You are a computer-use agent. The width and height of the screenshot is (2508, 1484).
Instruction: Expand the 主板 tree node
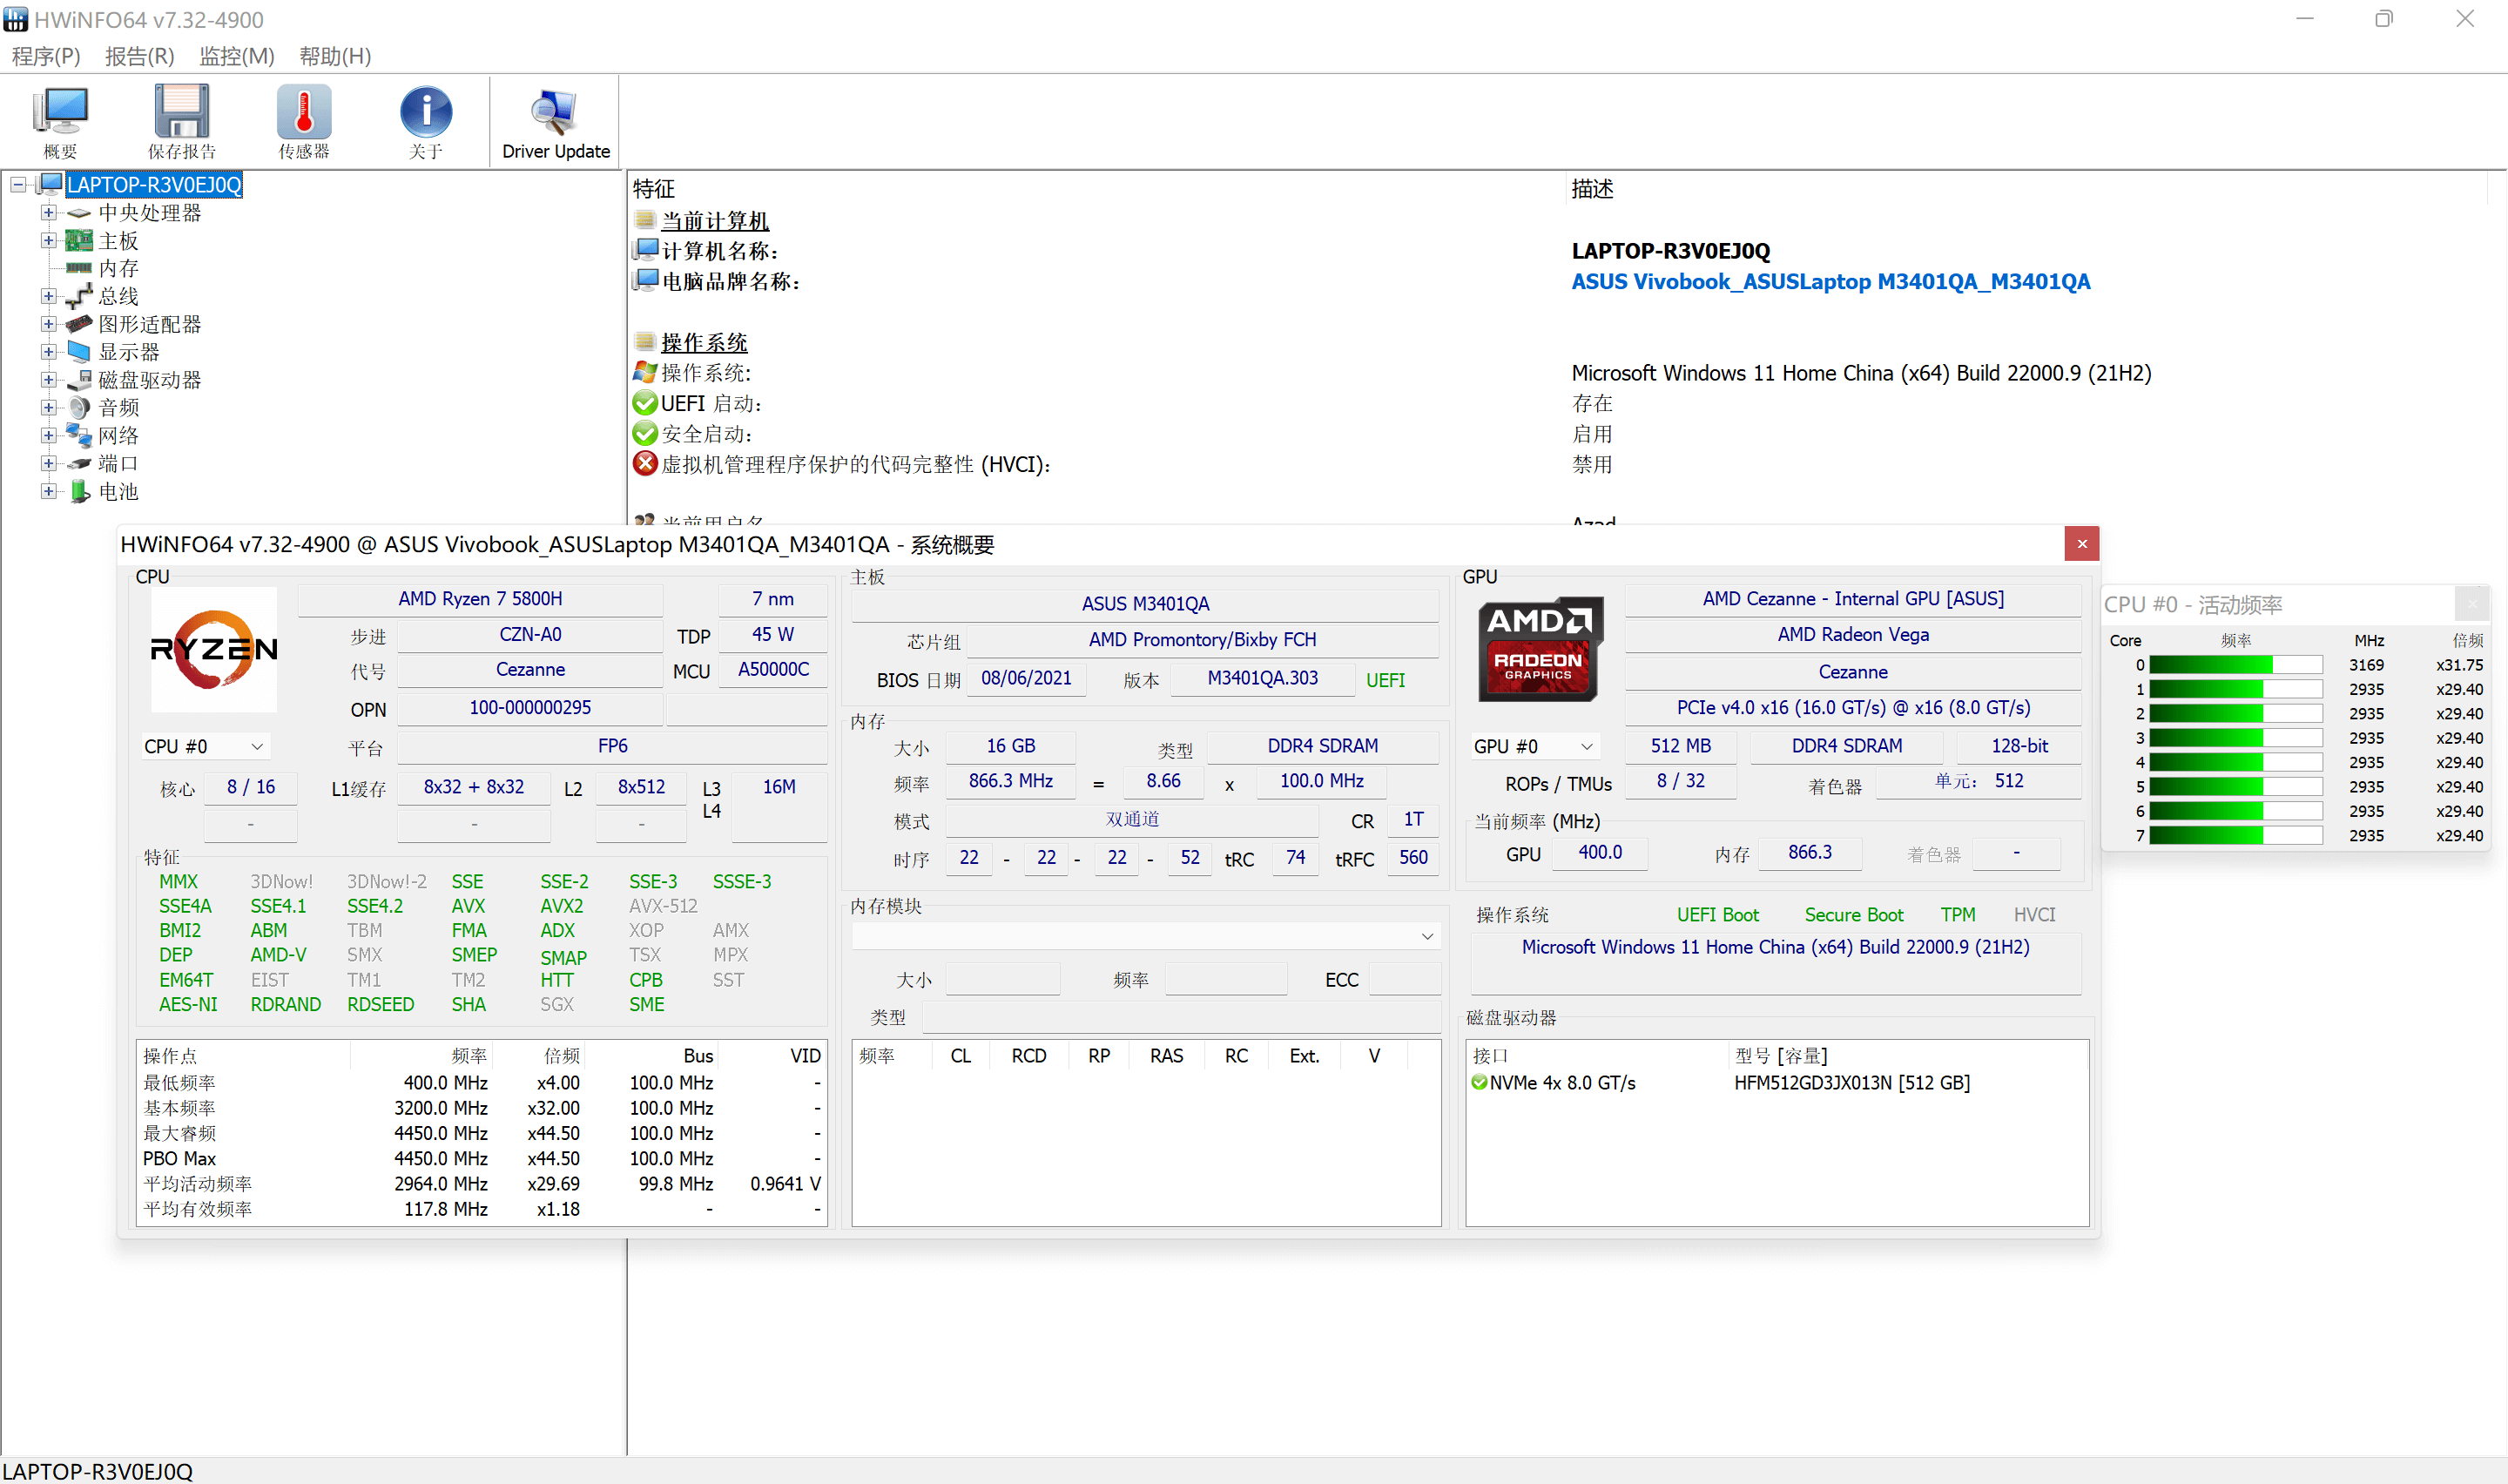coord(48,240)
